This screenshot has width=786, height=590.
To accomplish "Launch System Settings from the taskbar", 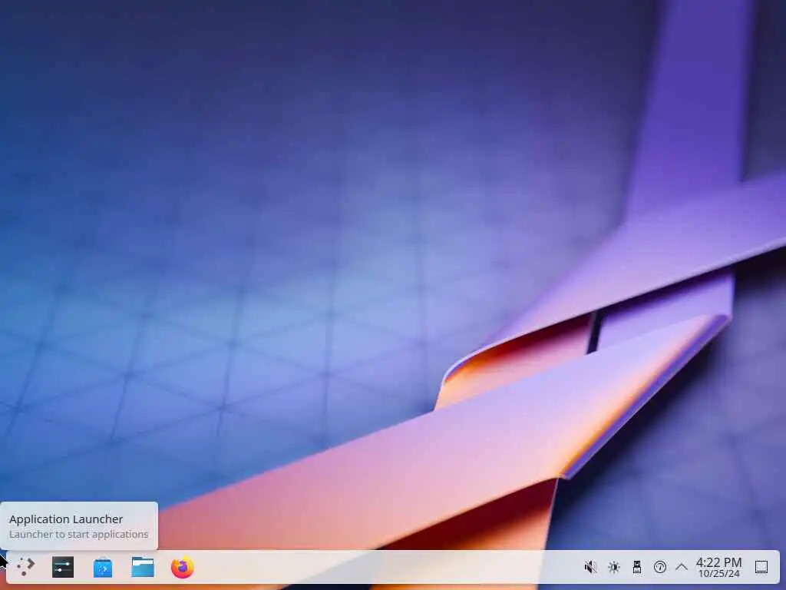I will pyautogui.click(x=63, y=567).
